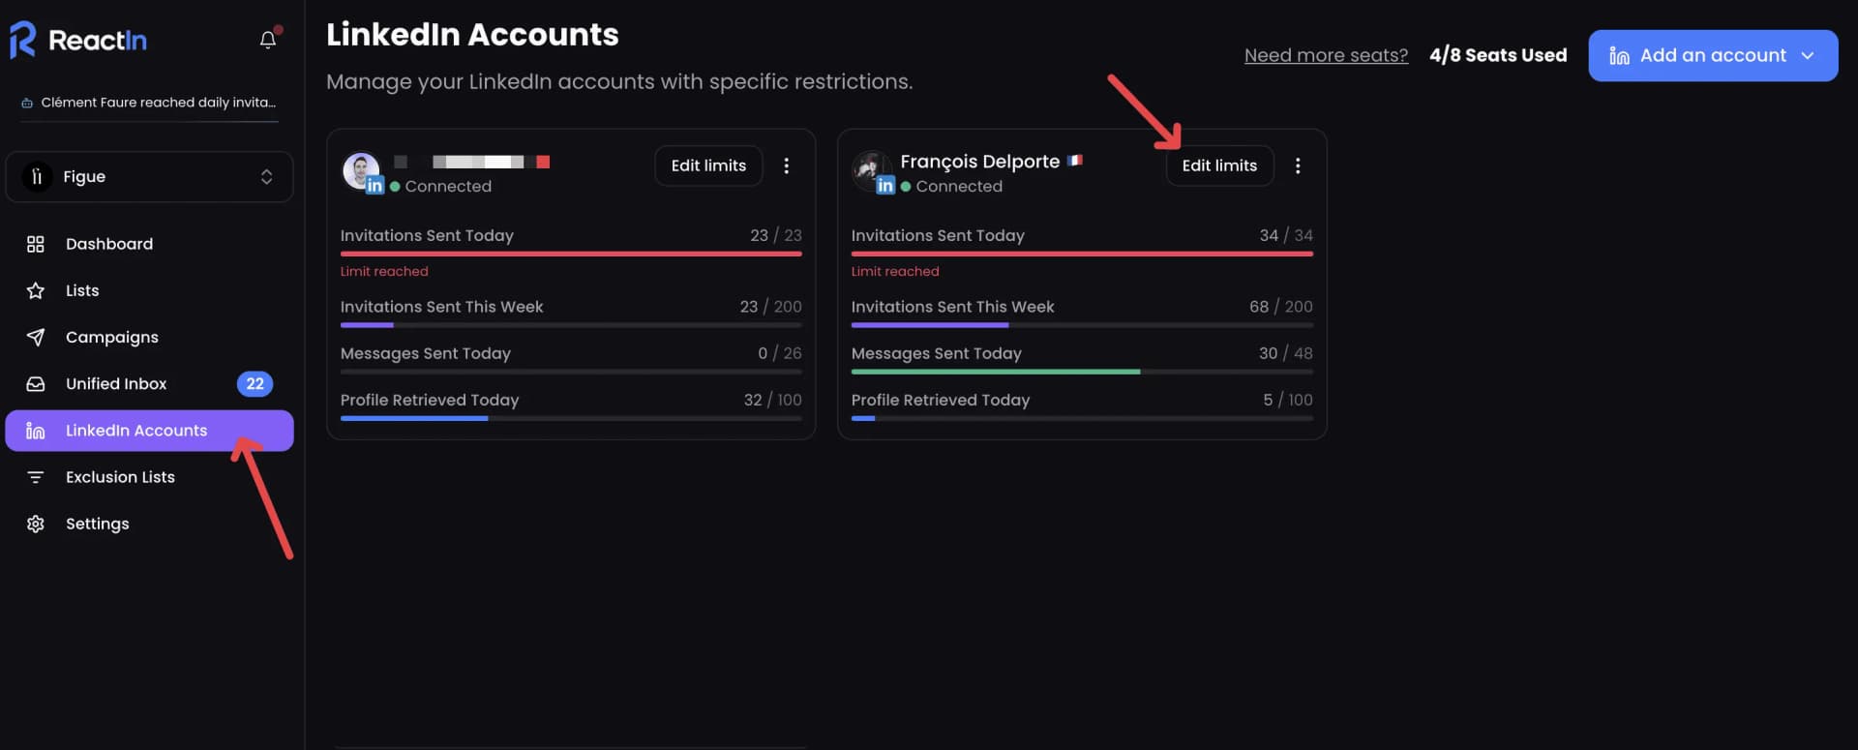Screen dimensions: 1858x750
Task: Click François Delporte's profile avatar
Action: pos(871,170)
